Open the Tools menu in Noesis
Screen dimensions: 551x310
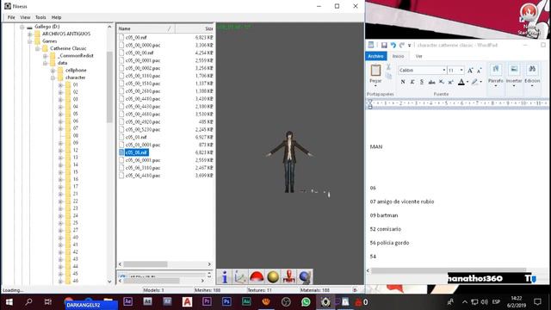(x=40, y=17)
